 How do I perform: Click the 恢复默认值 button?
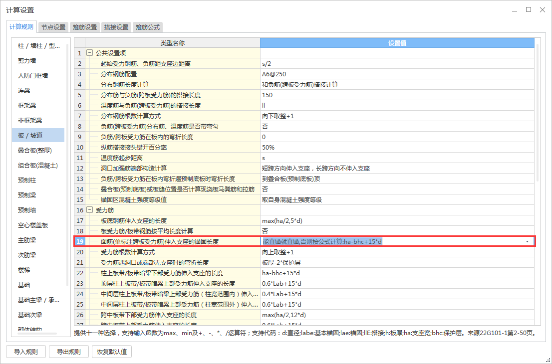pos(112,352)
